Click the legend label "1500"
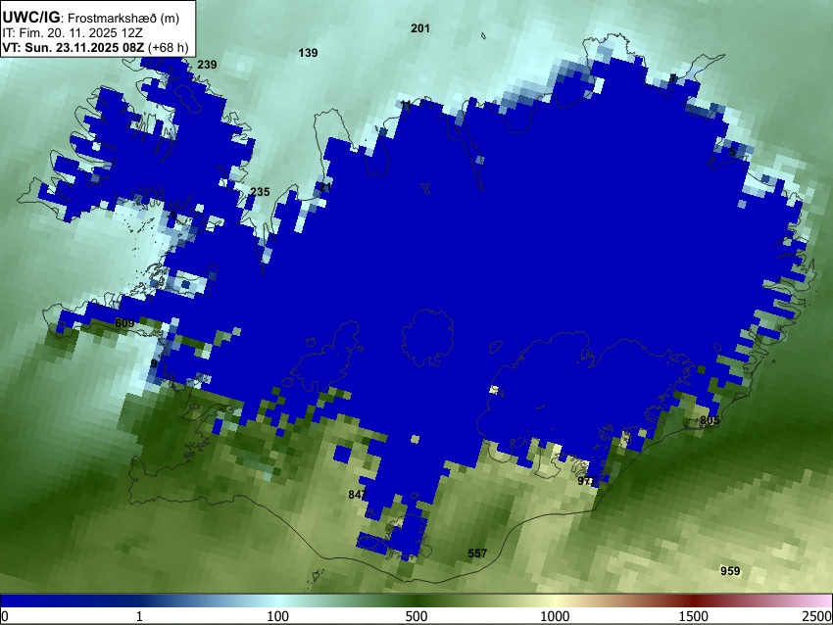Screen dimensions: 833x625 tap(694, 616)
